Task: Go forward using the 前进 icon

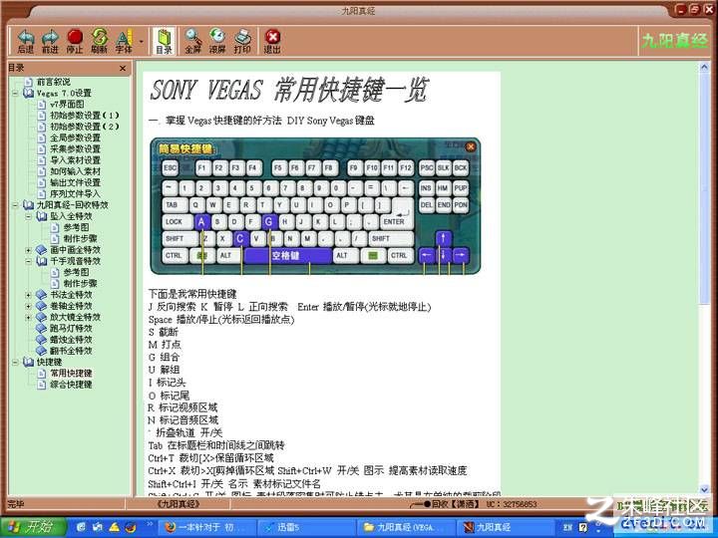Action: (50, 41)
